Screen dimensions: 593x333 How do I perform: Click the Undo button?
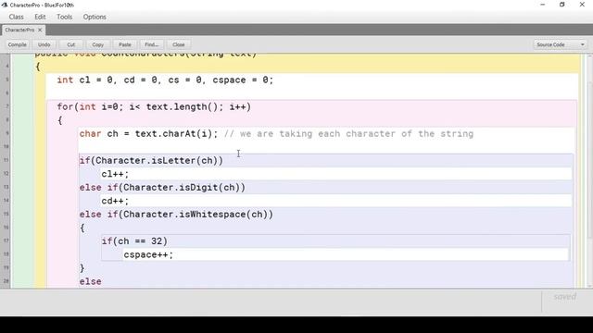tap(44, 44)
